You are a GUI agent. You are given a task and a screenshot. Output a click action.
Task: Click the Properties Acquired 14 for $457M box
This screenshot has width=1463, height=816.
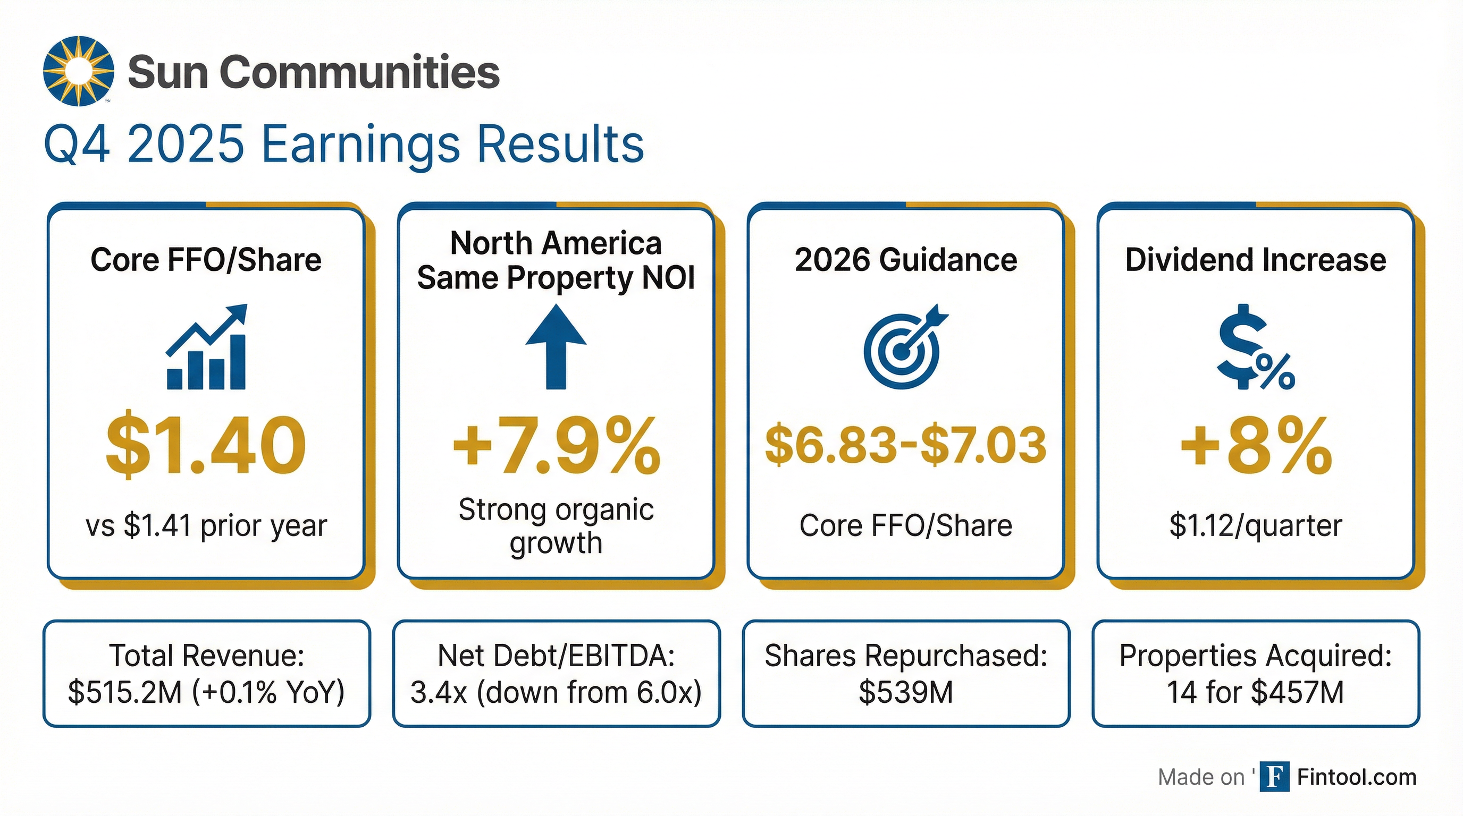click(x=1256, y=674)
